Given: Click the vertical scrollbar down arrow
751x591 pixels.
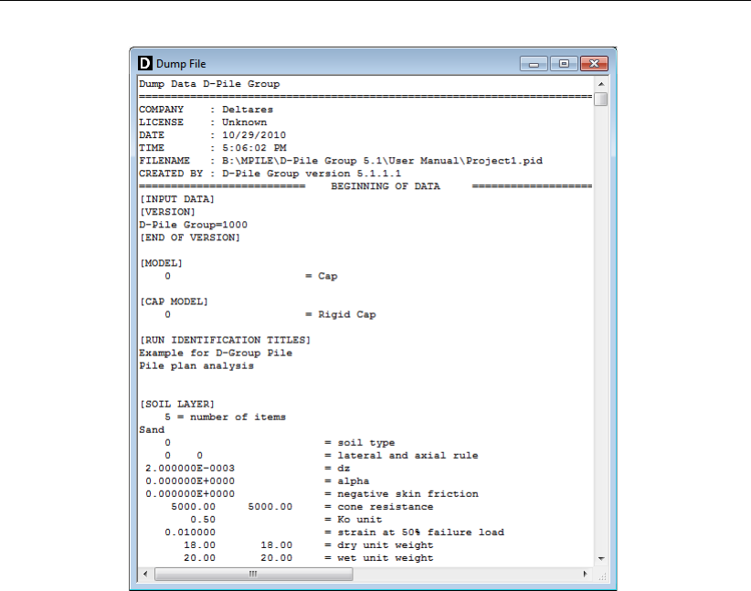Looking at the screenshot, I should (601, 559).
